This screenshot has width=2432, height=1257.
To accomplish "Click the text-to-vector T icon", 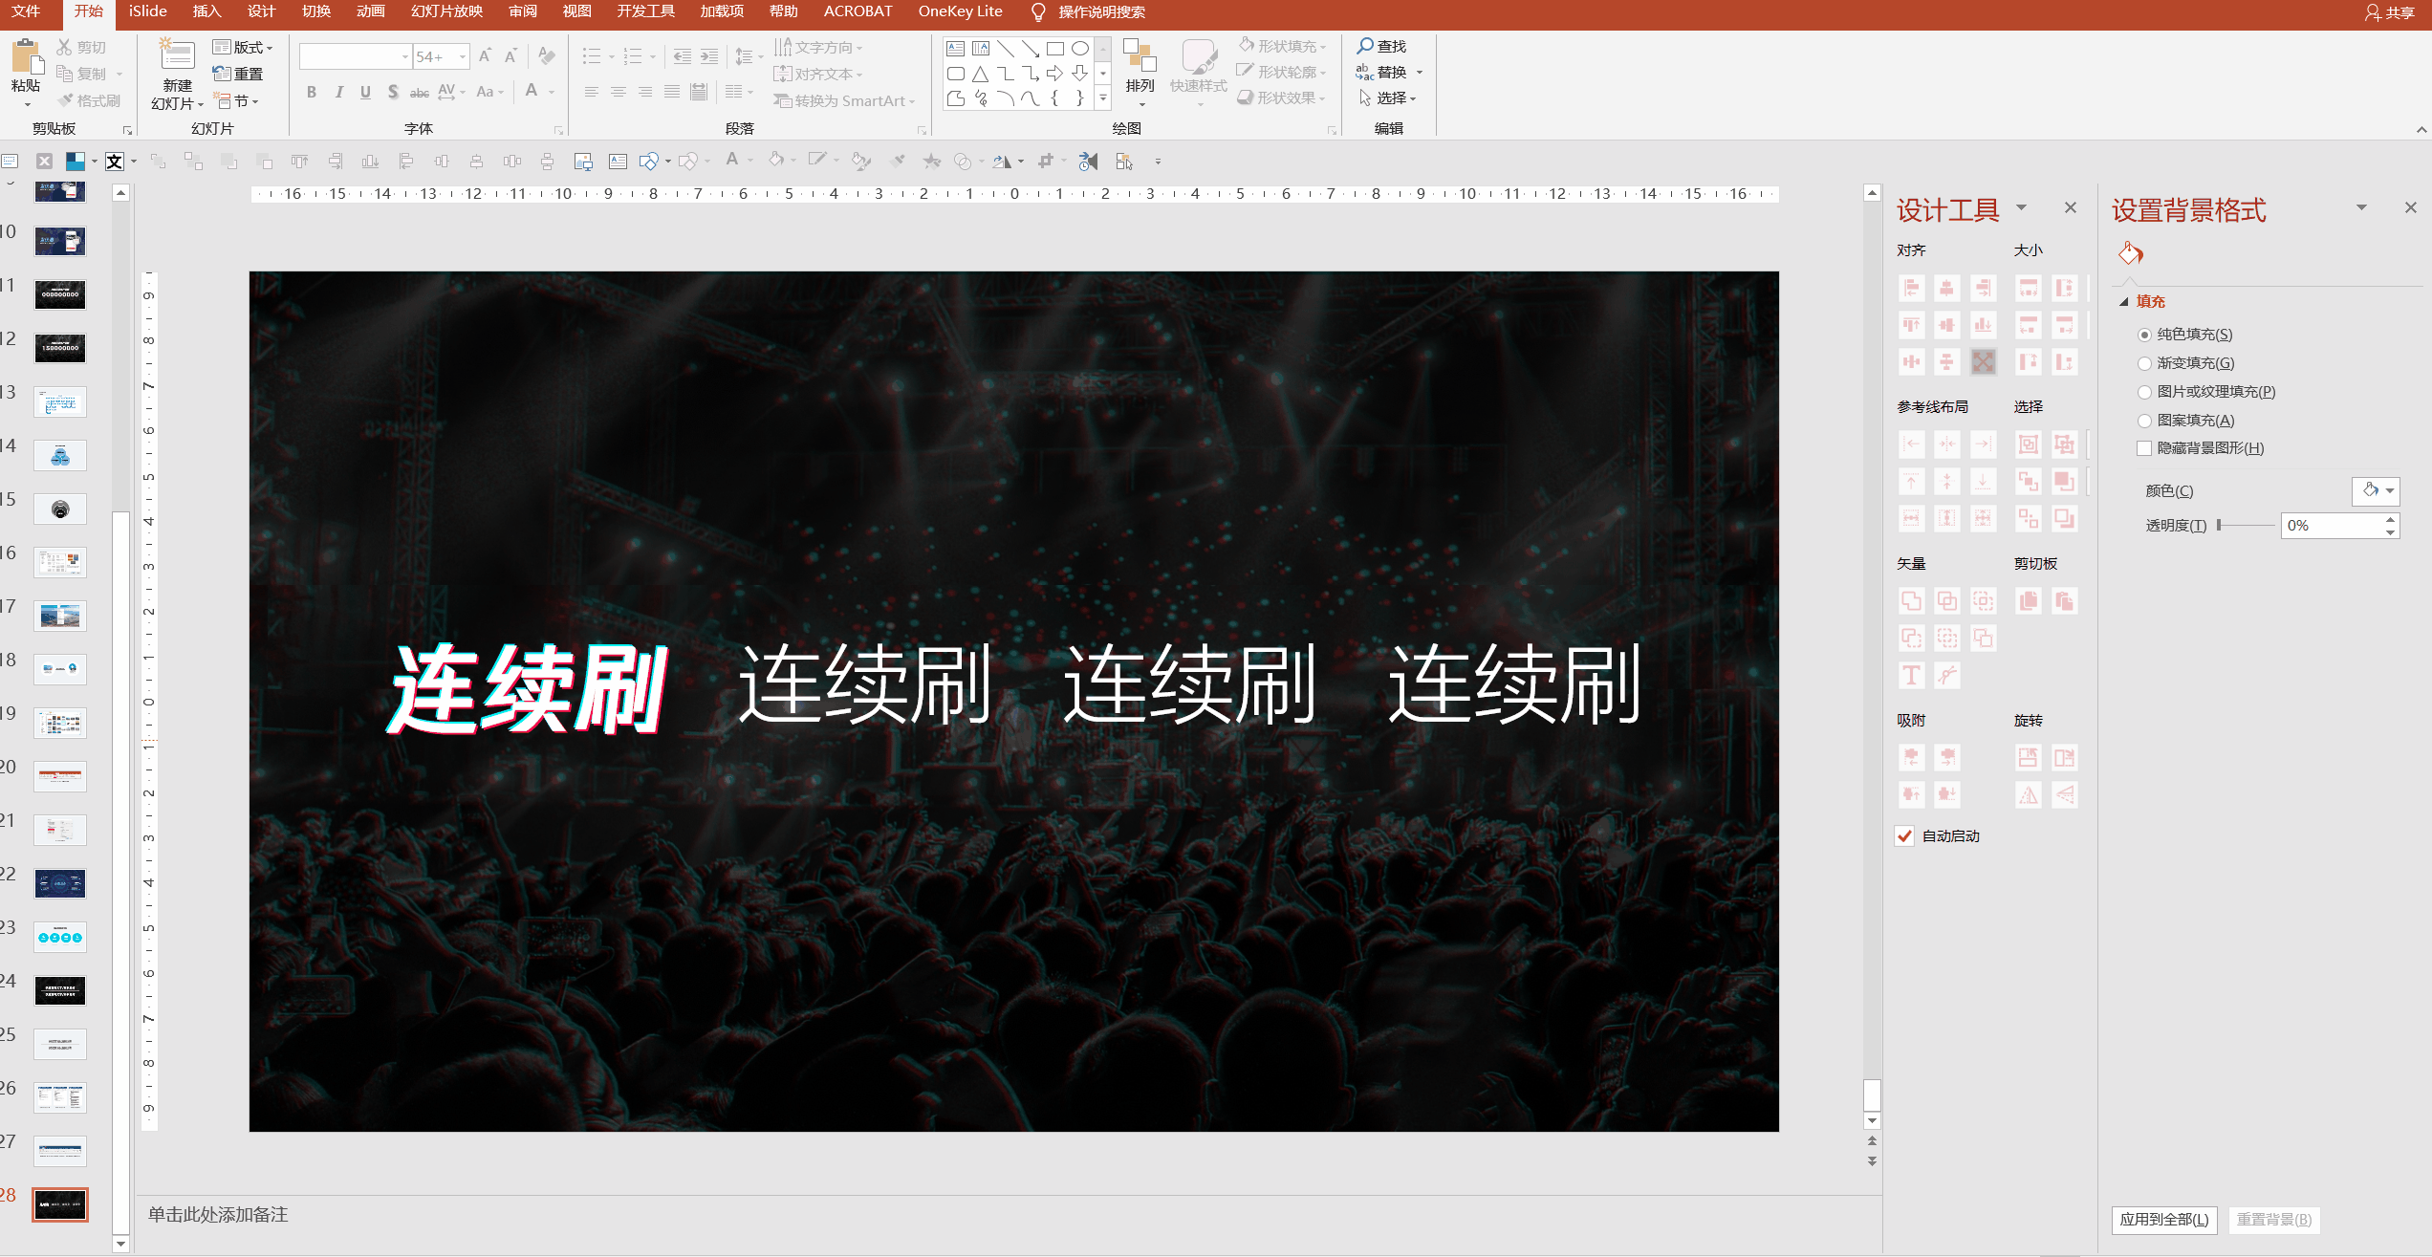I will (1911, 675).
